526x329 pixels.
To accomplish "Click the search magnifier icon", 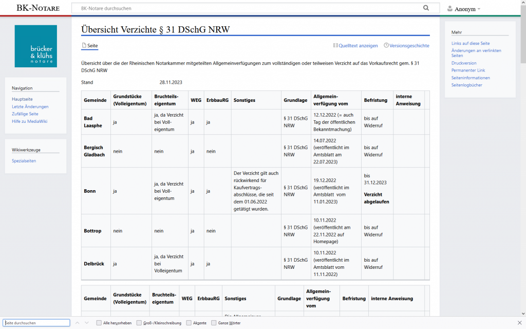I will click(426, 8).
